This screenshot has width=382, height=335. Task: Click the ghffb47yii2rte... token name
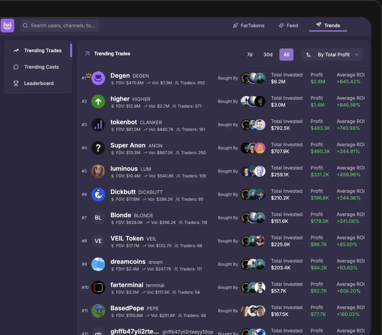click(x=135, y=331)
